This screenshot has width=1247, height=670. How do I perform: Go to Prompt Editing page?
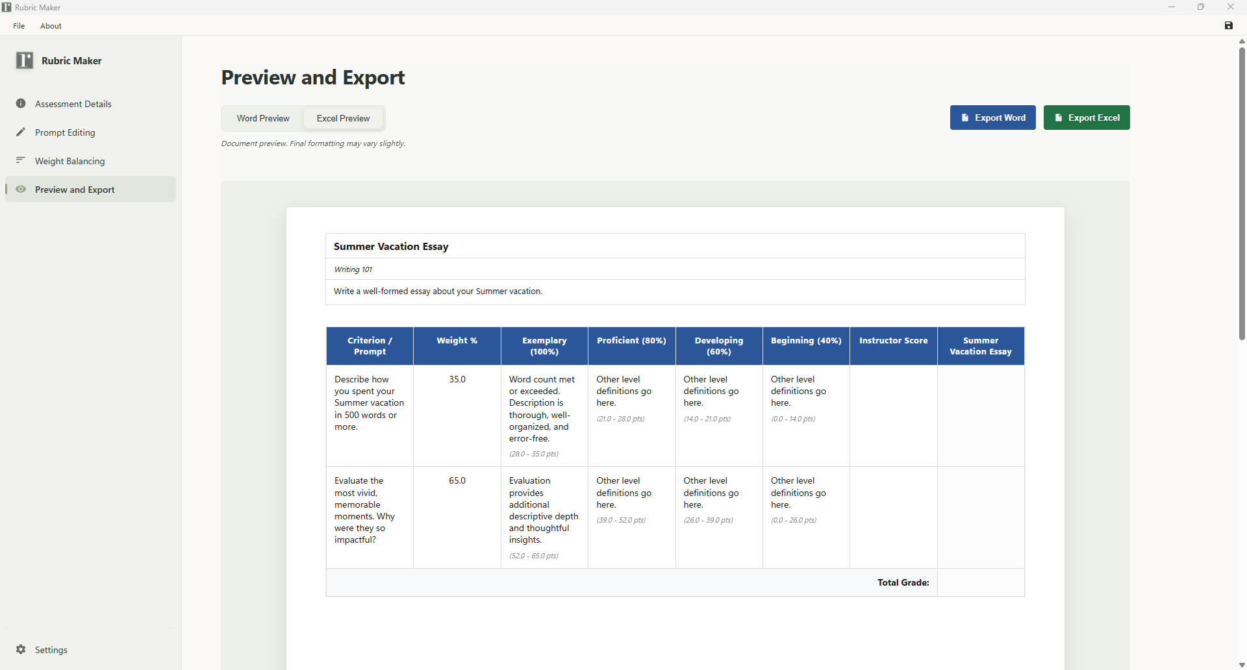click(90, 132)
